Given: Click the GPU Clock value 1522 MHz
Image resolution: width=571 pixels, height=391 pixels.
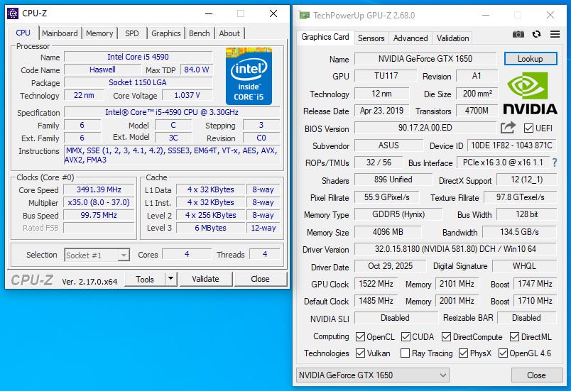Looking at the screenshot, I should pyautogui.click(x=376, y=284).
